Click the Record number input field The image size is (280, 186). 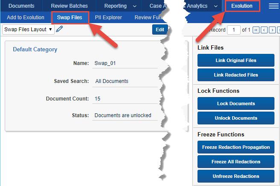234,30
